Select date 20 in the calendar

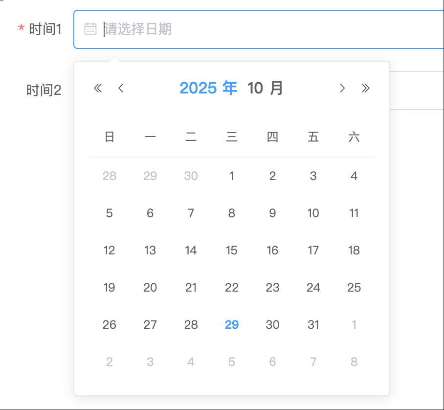(x=150, y=288)
